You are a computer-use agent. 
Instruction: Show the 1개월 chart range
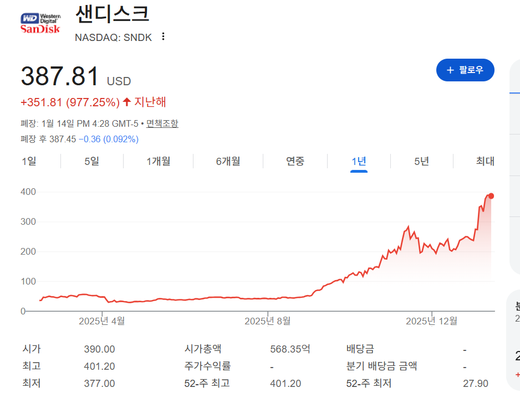click(158, 161)
